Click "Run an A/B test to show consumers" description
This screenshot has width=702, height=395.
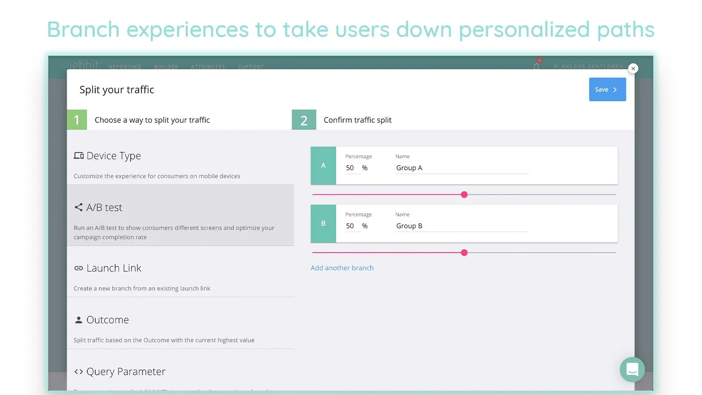(174, 233)
